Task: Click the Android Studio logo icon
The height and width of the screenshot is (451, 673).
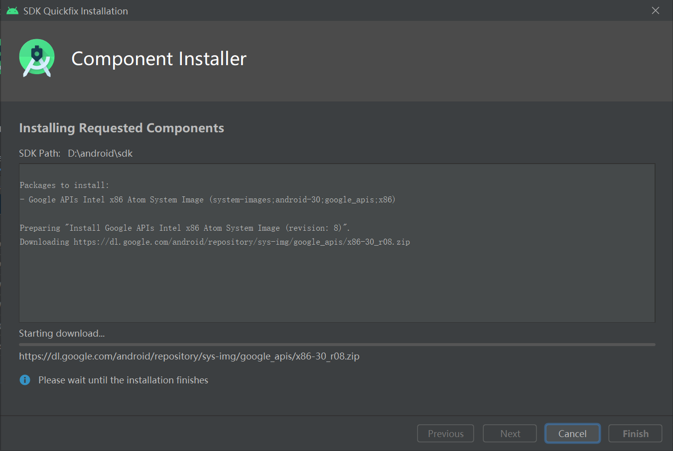Action: pyautogui.click(x=37, y=58)
